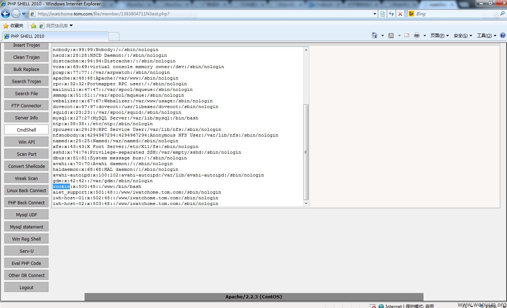Open the Scan Port tool

[x=26, y=154]
